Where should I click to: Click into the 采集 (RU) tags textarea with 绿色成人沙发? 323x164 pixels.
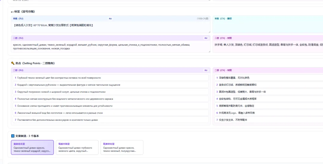pyautogui.click(x=111, y=27)
